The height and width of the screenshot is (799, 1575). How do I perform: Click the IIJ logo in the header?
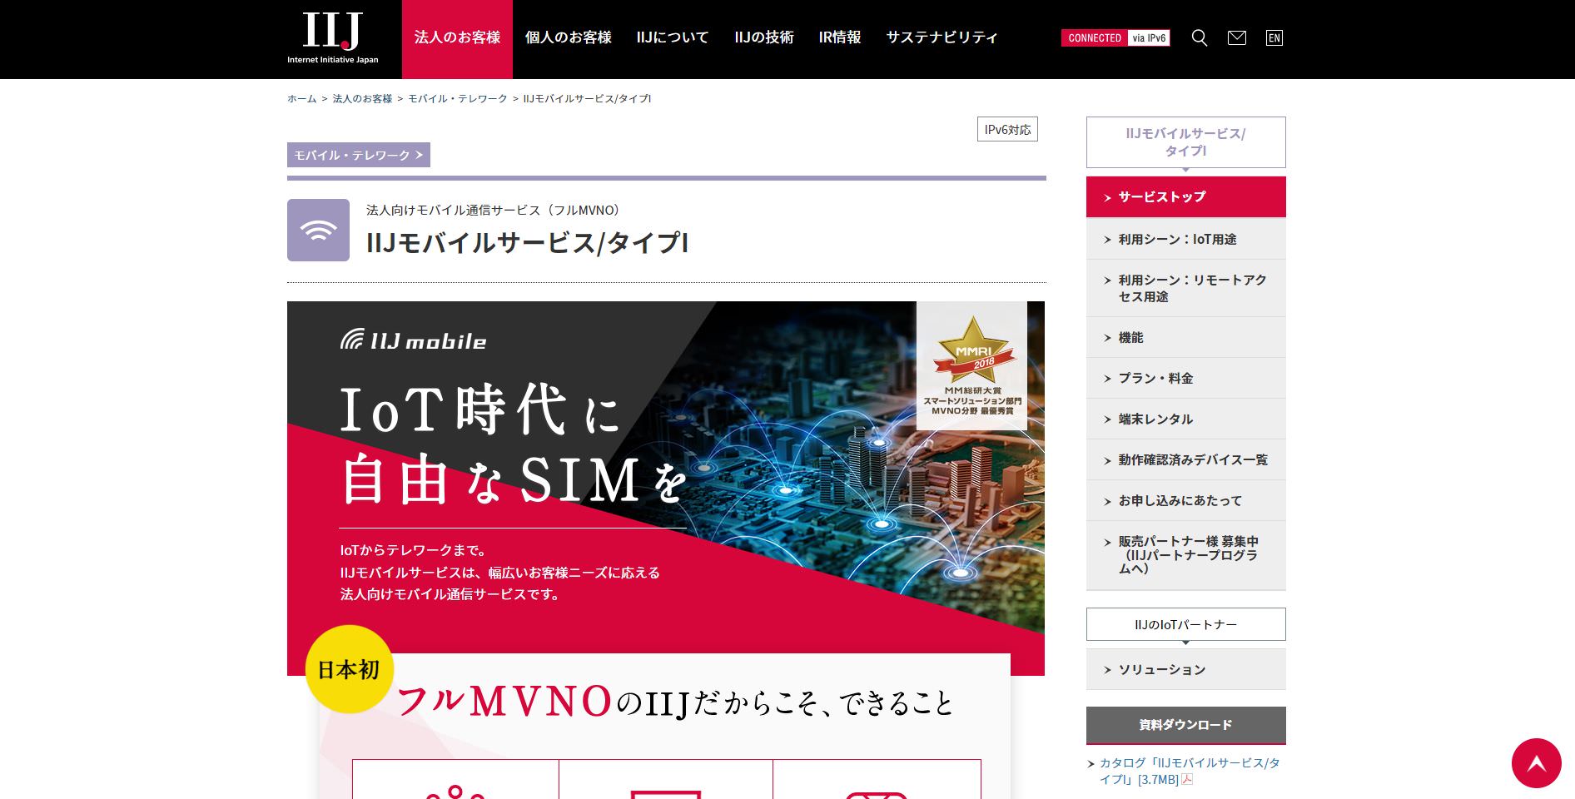pyautogui.click(x=333, y=37)
